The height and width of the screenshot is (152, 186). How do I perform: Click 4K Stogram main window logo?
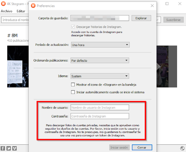click(3, 4)
